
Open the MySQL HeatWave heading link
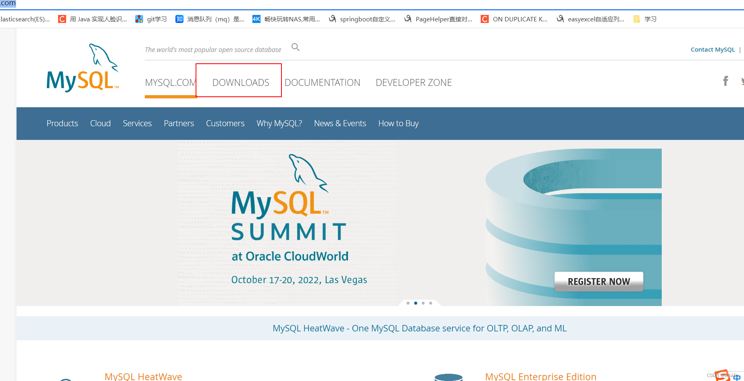click(143, 376)
